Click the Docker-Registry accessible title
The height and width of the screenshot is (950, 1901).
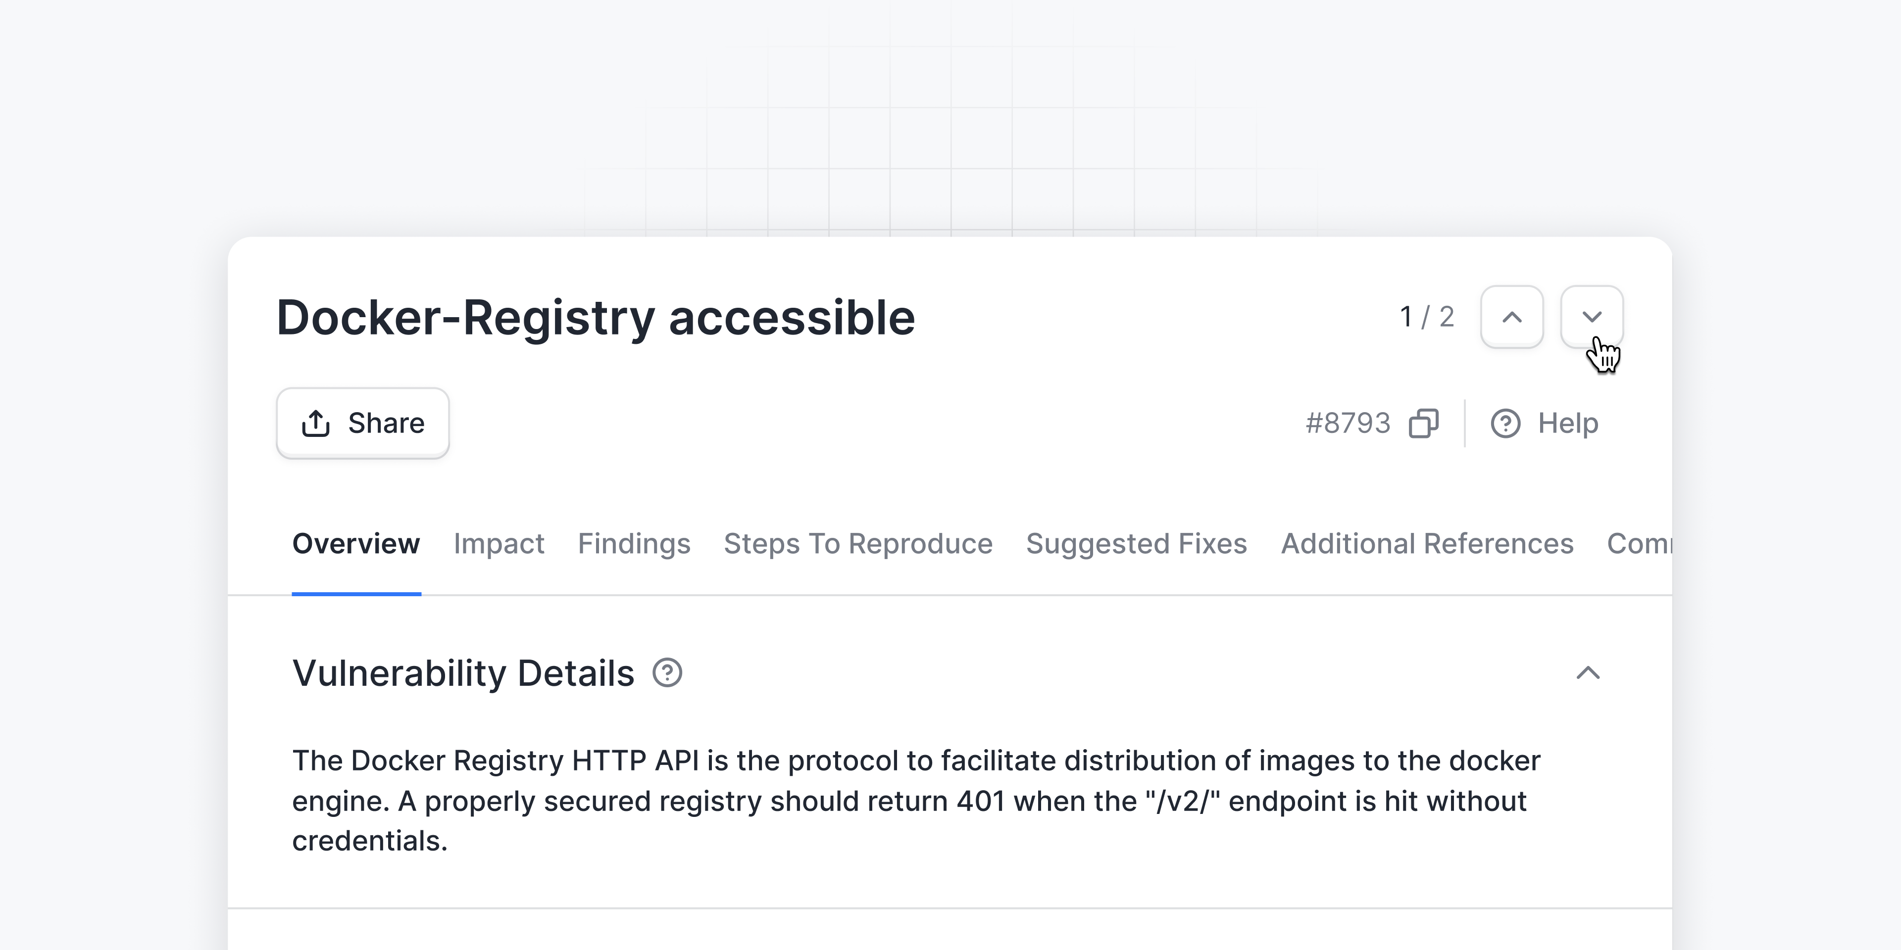[x=596, y=318]
